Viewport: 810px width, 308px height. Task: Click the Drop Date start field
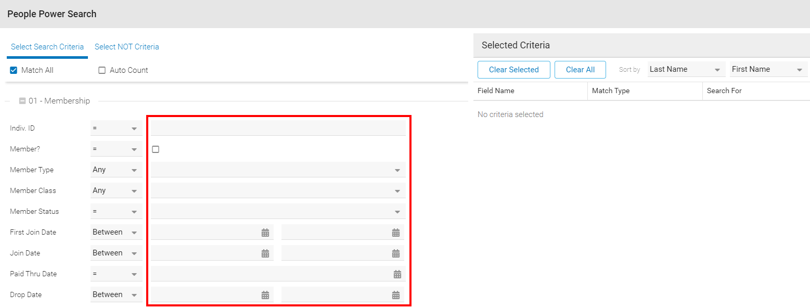coord(212,294)
